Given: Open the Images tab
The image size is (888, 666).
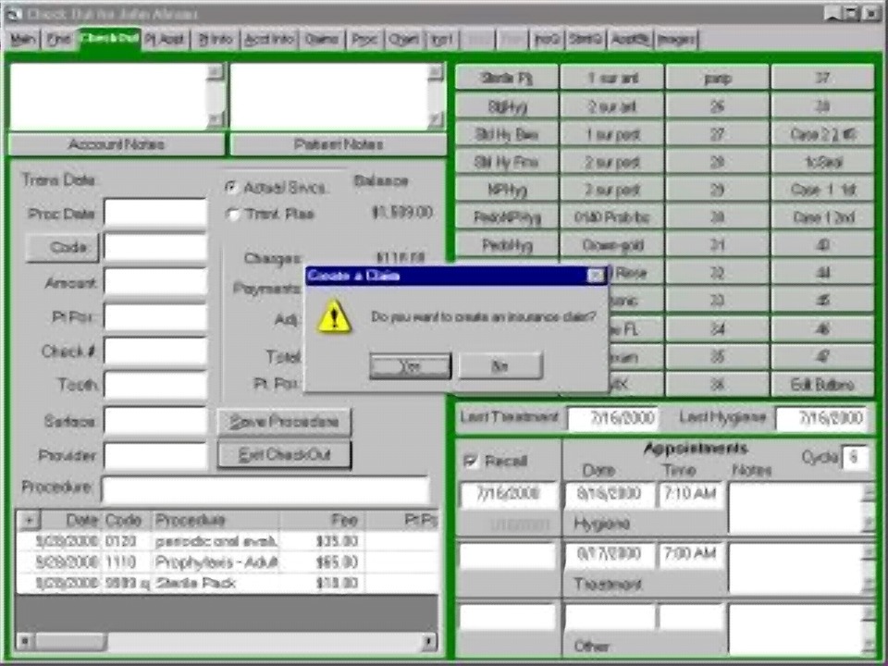Looking at the screenshot, I should pos(676,39).
